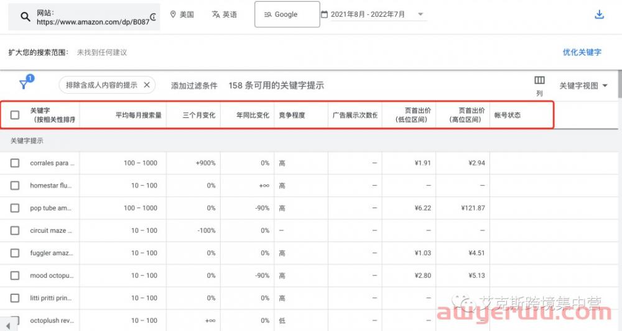The width and height of the screenshot is (622, 331).
Task: Open the columns (列) icon
Action: [539, 80]
